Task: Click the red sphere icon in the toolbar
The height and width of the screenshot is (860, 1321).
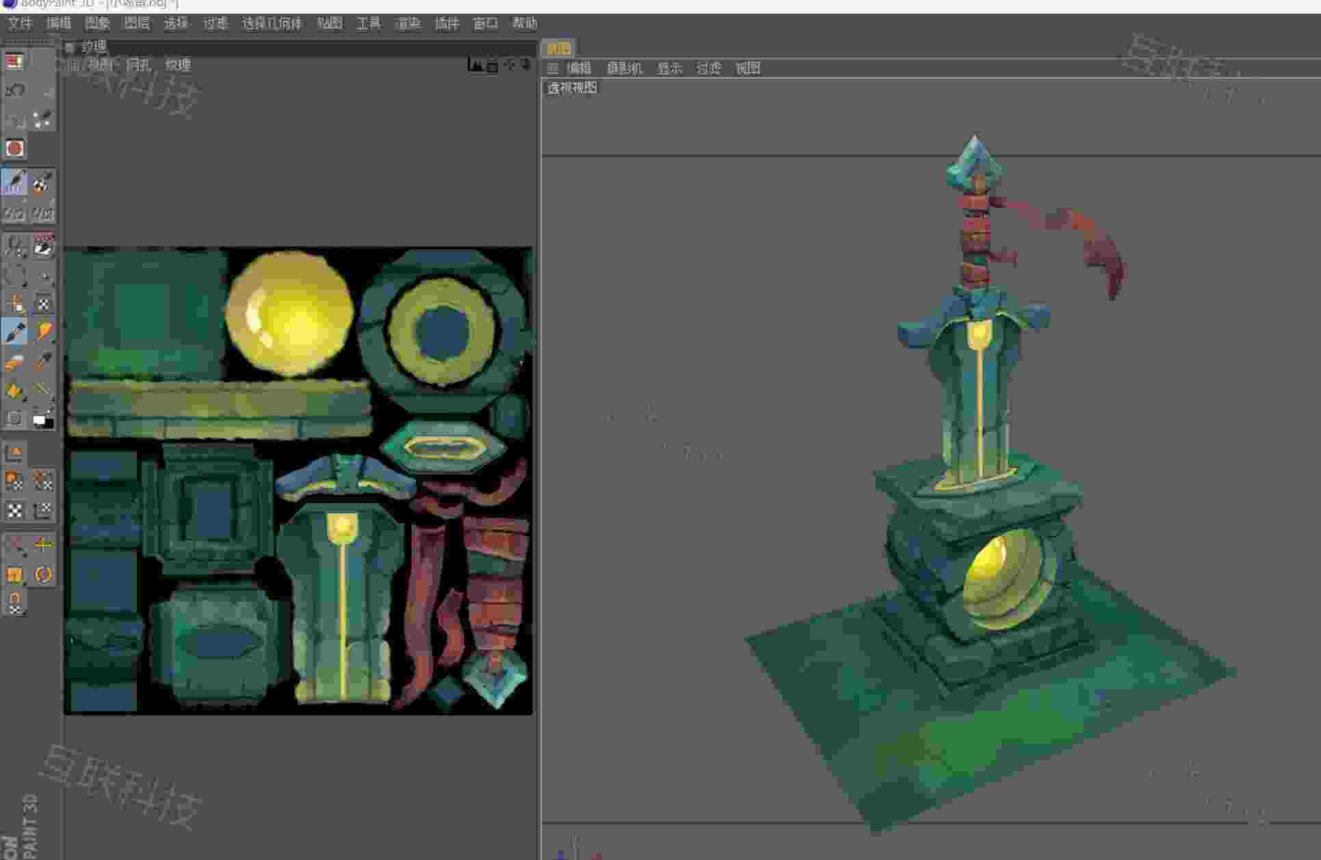Action: 14,148
